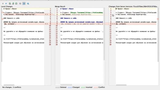Ignore server change on line 9 (X)
This screenshot has height=90, width=160.
point(114,24)
